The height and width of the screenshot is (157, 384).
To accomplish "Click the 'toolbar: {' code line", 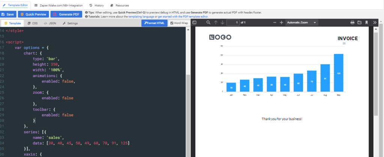I will (x=44, y=109).
